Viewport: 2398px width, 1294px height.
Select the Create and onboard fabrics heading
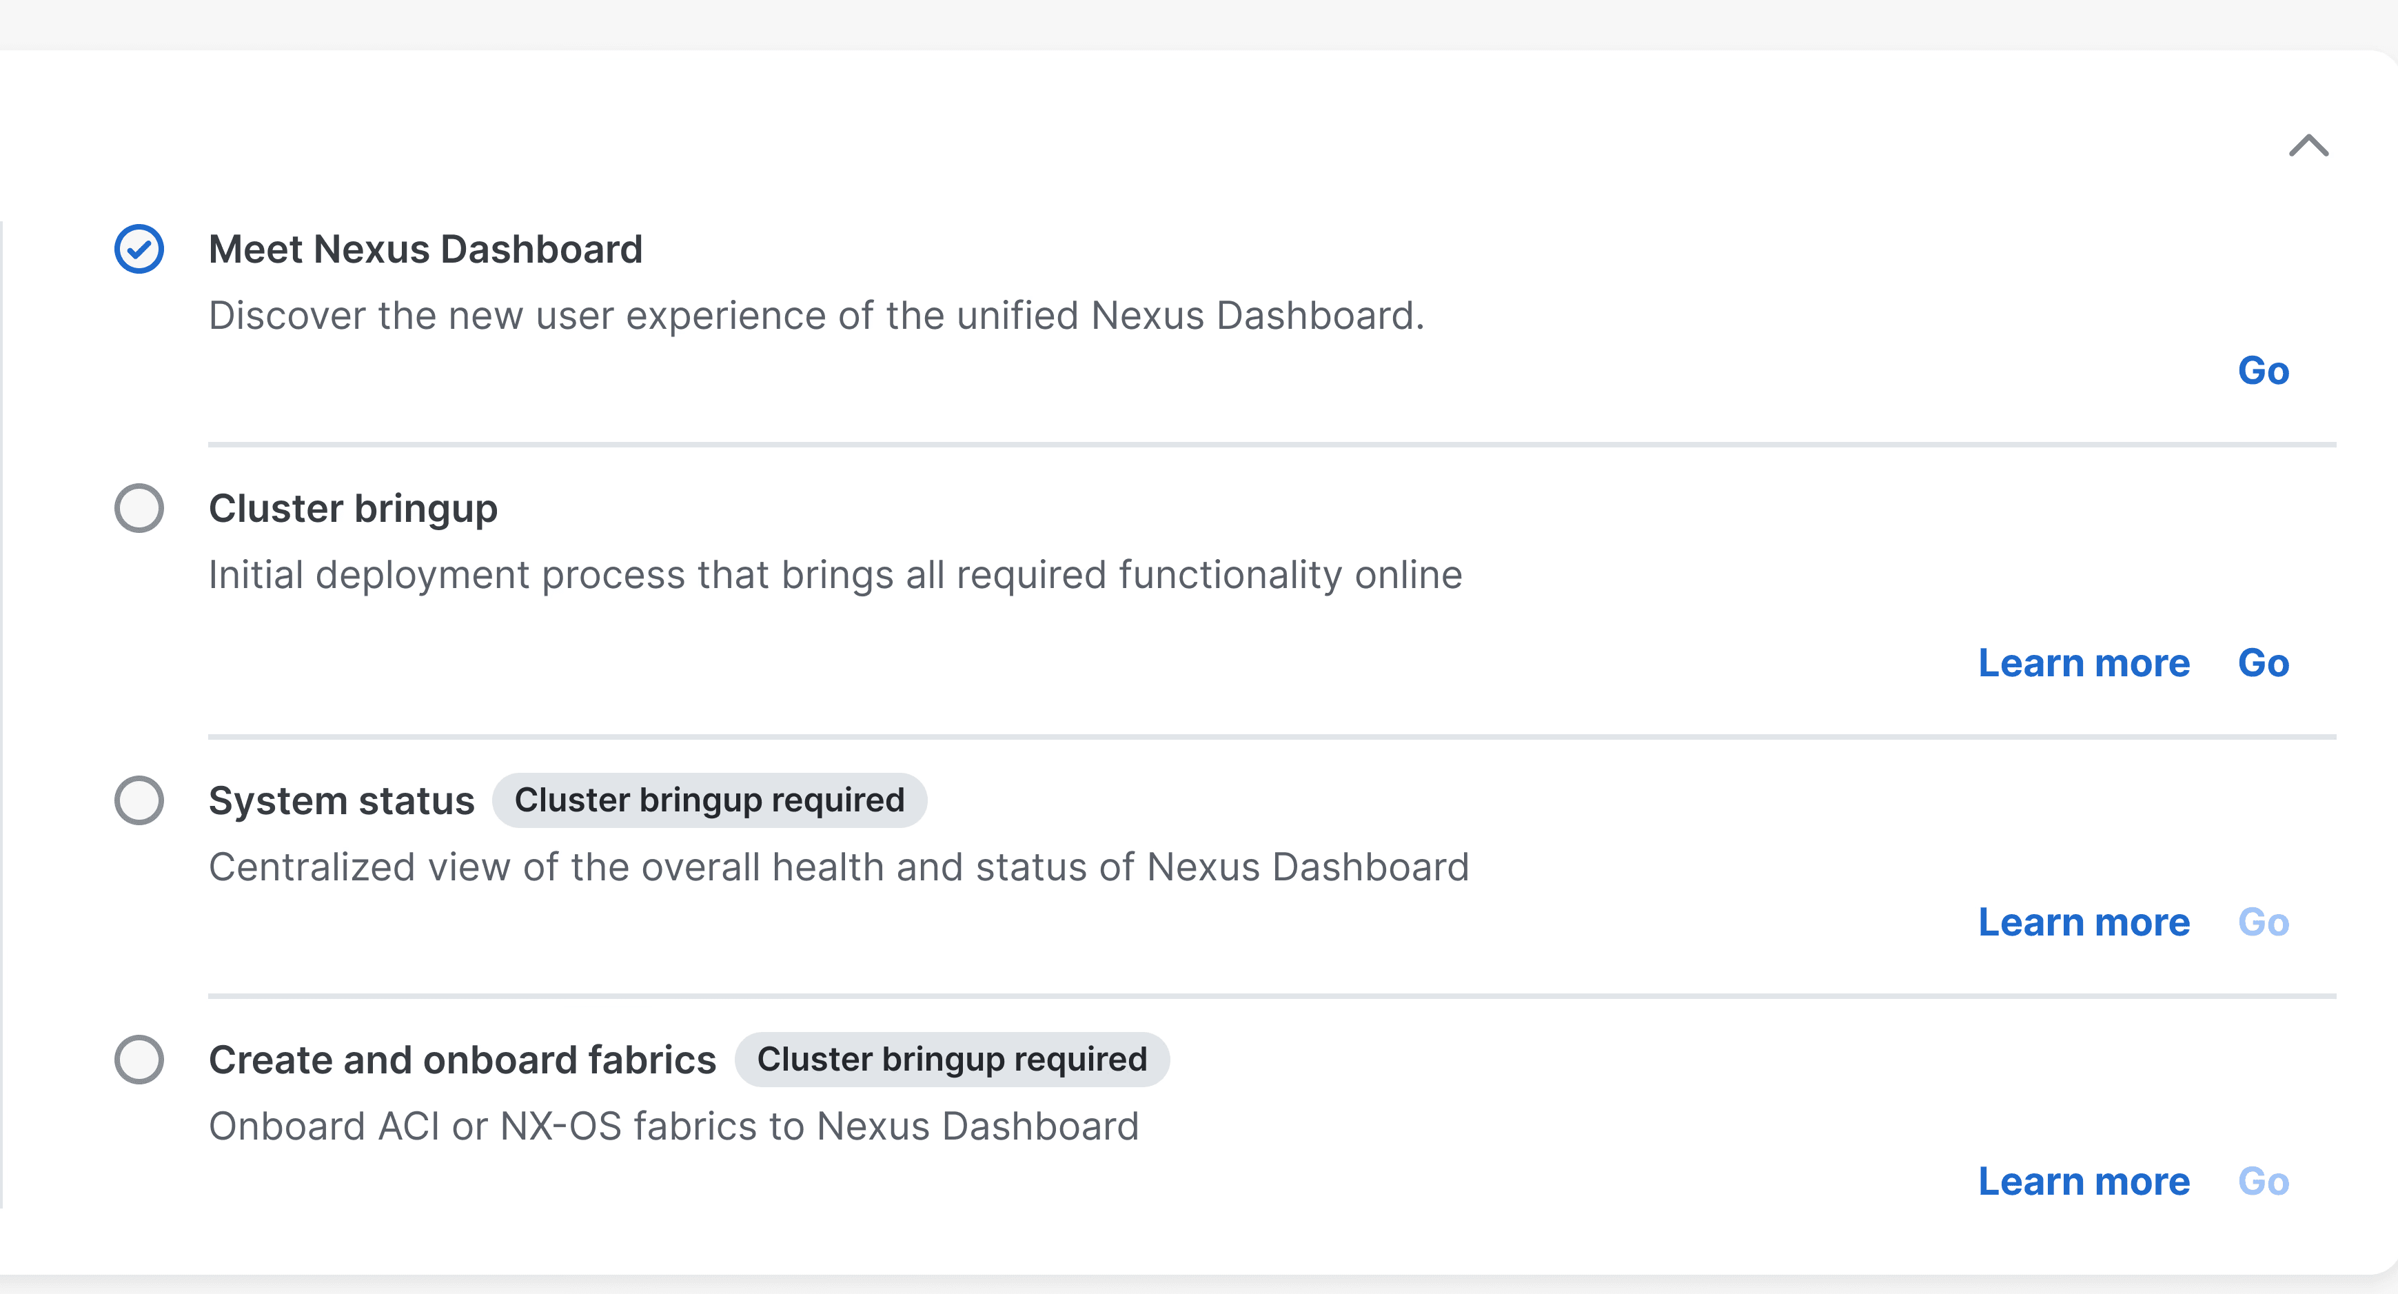tap(462, 1060)
